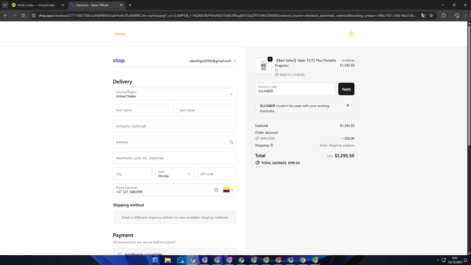Image resolution: width=471 pixels, height=265 pixels.
Task: Open account options three-dot menu
Action: [x=235, y=61]
